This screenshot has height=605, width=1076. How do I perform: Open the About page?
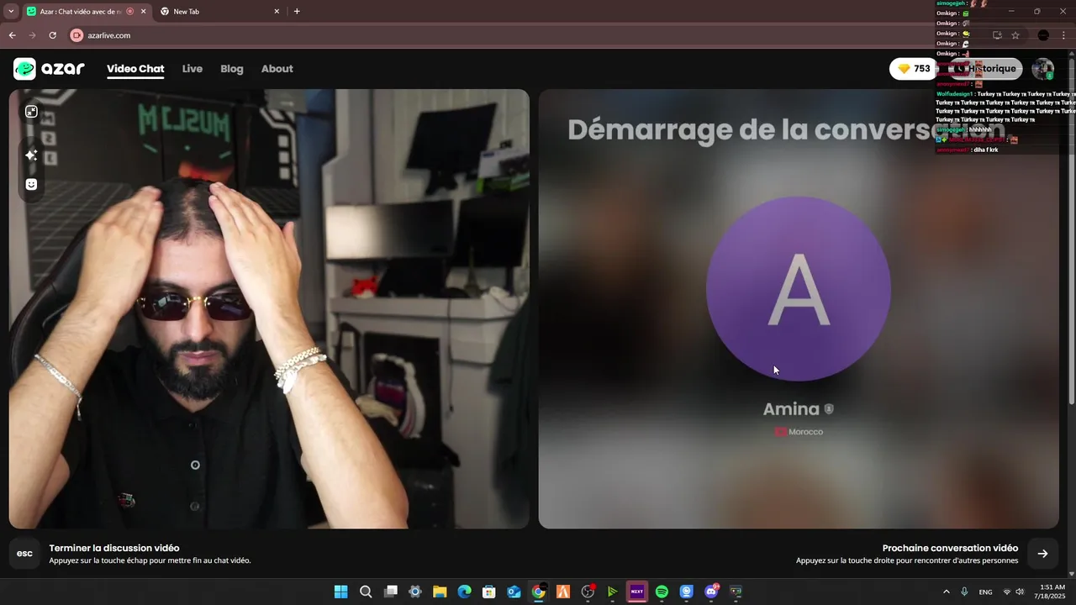pos(277,69)
